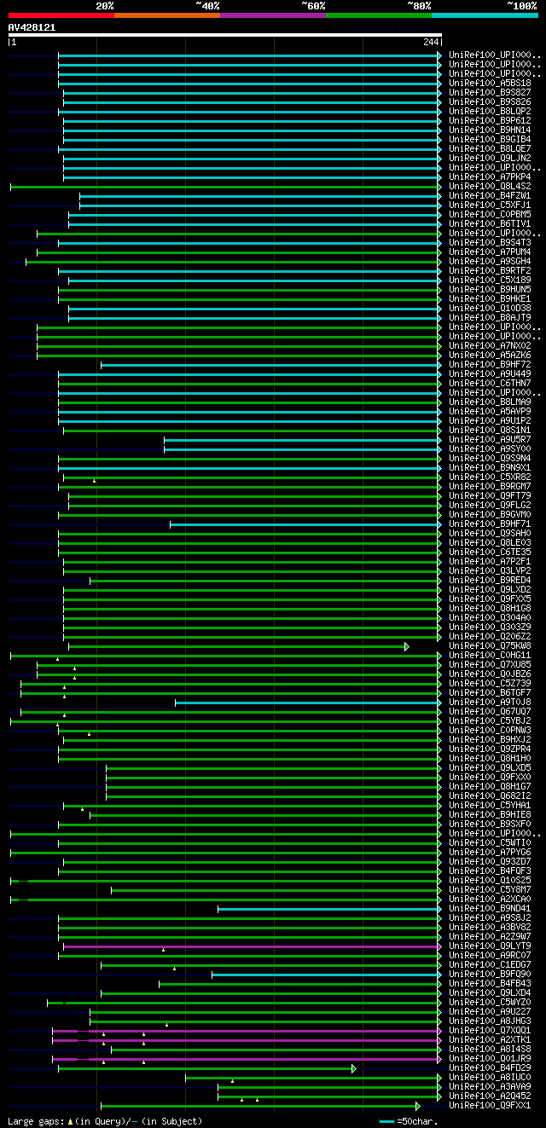This screenshot has height=1128, width=546.
Task: Click the purple alignment bar for Q9LYT9
Action: click(x=253, y=946)
